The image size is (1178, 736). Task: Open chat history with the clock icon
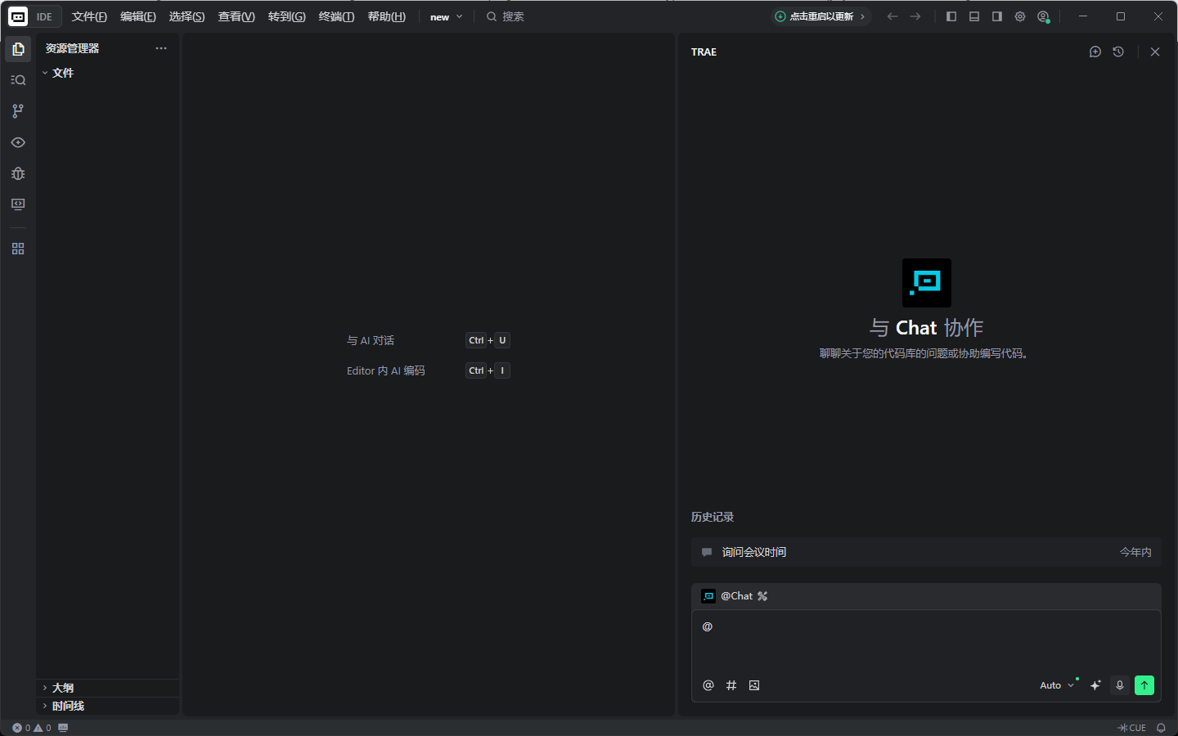tap(1118, 52)
